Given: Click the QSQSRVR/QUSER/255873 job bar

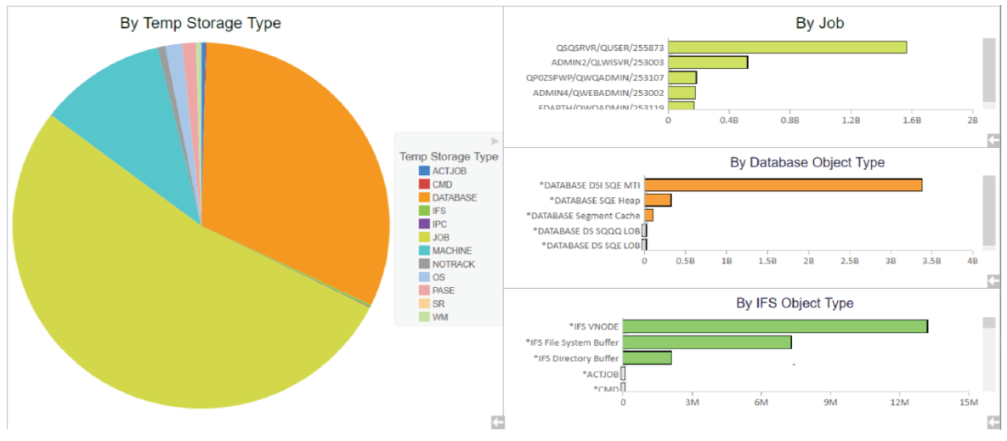Looking at the screenshot, I should coord(787,48).
